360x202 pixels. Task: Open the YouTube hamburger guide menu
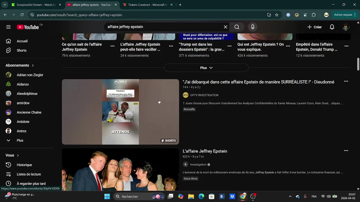tap(8, 27)
